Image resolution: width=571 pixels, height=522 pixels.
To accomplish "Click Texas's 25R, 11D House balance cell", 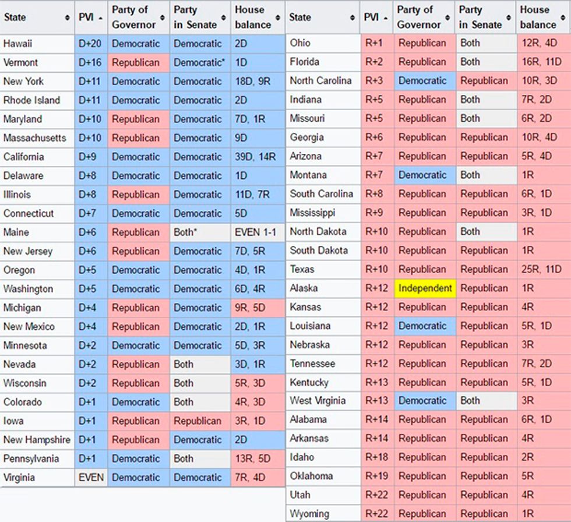I will click(543, 270).
